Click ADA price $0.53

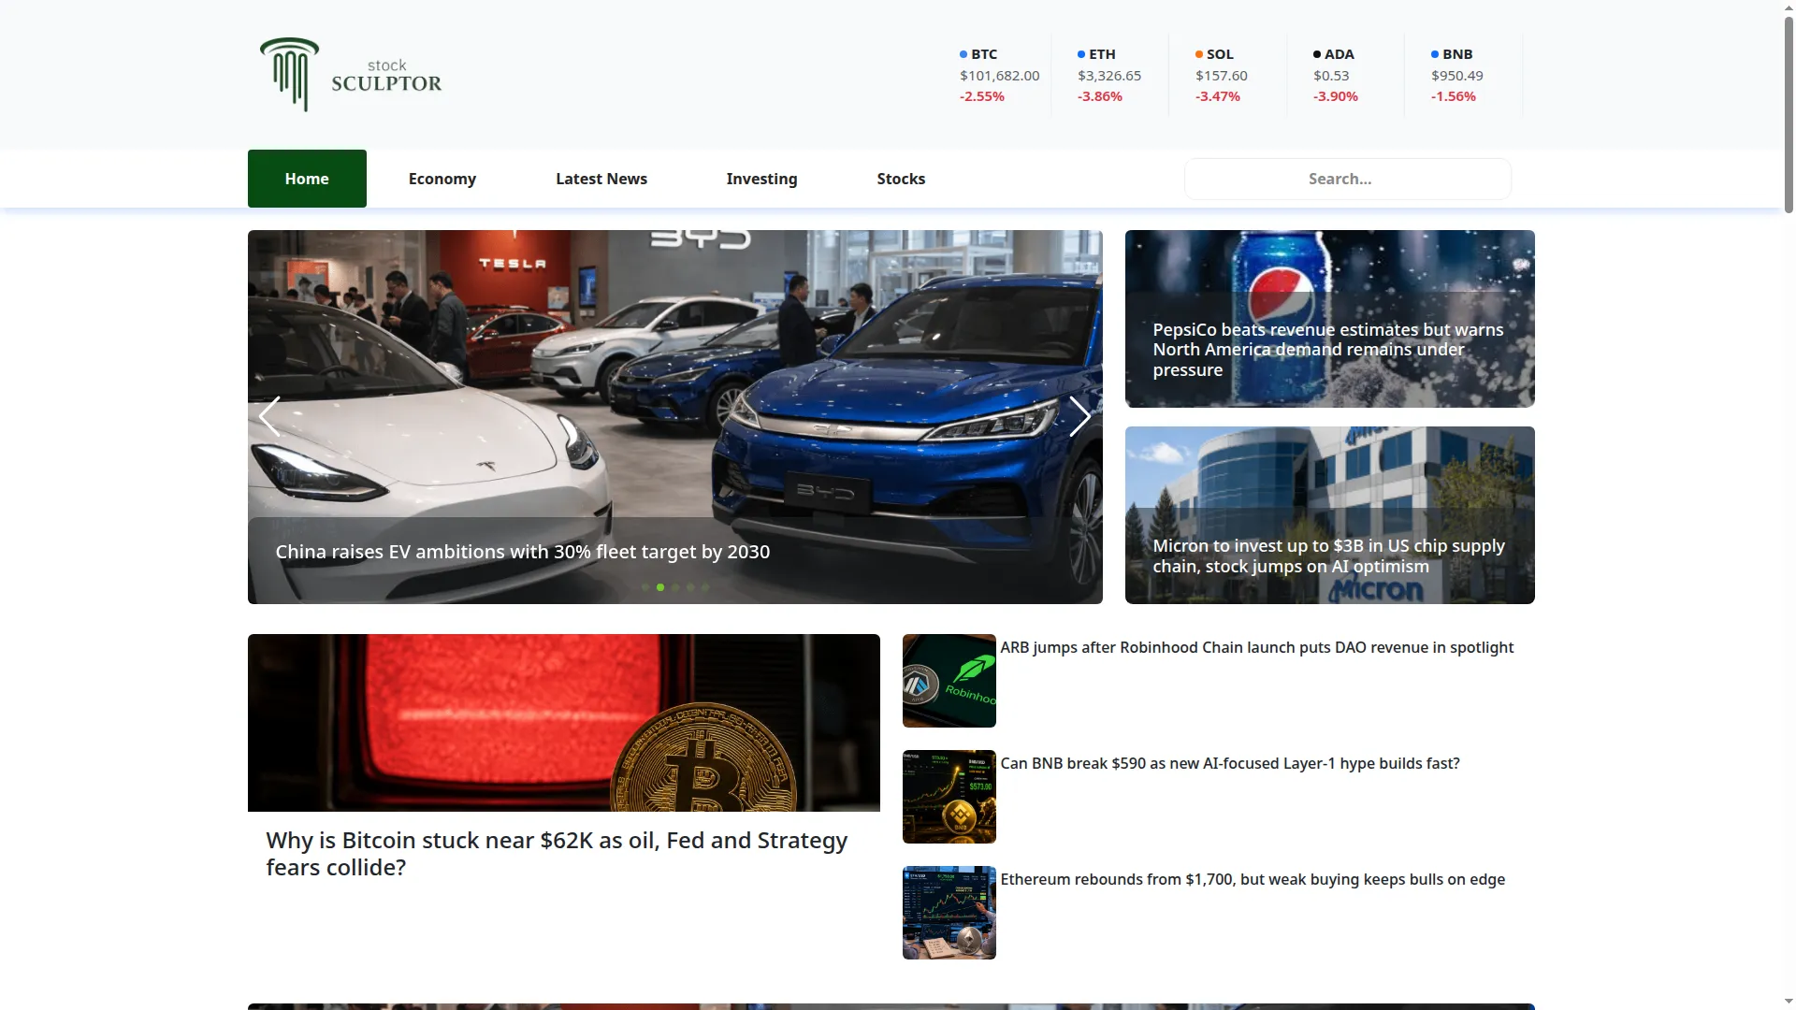pyautogui.click(x=1331, y=76)
